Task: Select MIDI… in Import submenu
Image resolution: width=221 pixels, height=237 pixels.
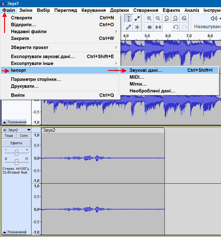Action: click(169, 77)
